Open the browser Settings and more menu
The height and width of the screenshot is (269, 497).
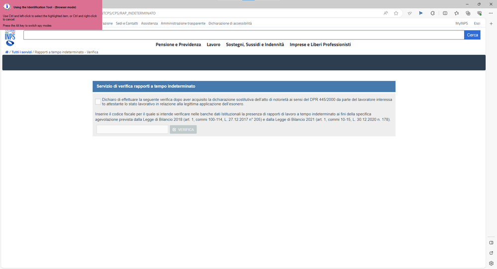tap(491, 13)
